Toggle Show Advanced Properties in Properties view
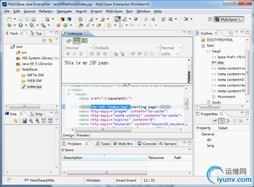This screenshot has width=254, height=187. coord(228,121)
